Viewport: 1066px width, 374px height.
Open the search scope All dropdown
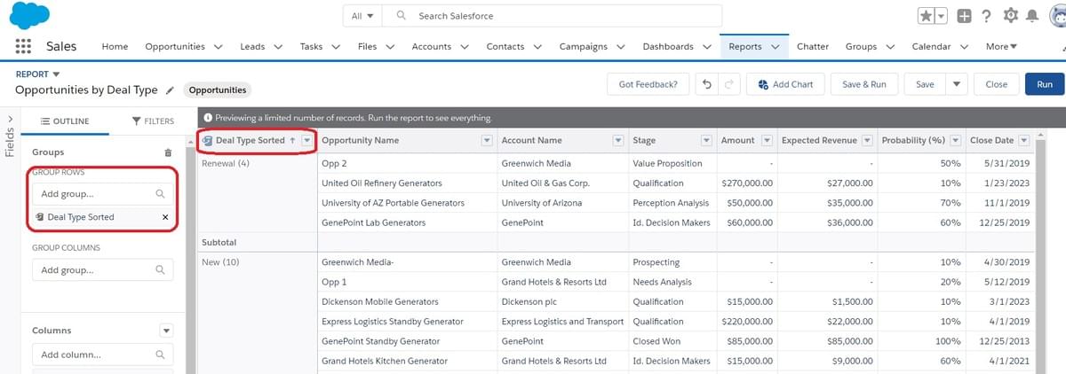363,16
